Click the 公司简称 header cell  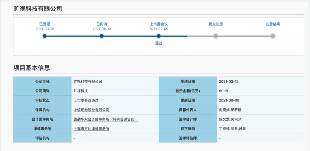click(42, 91)
